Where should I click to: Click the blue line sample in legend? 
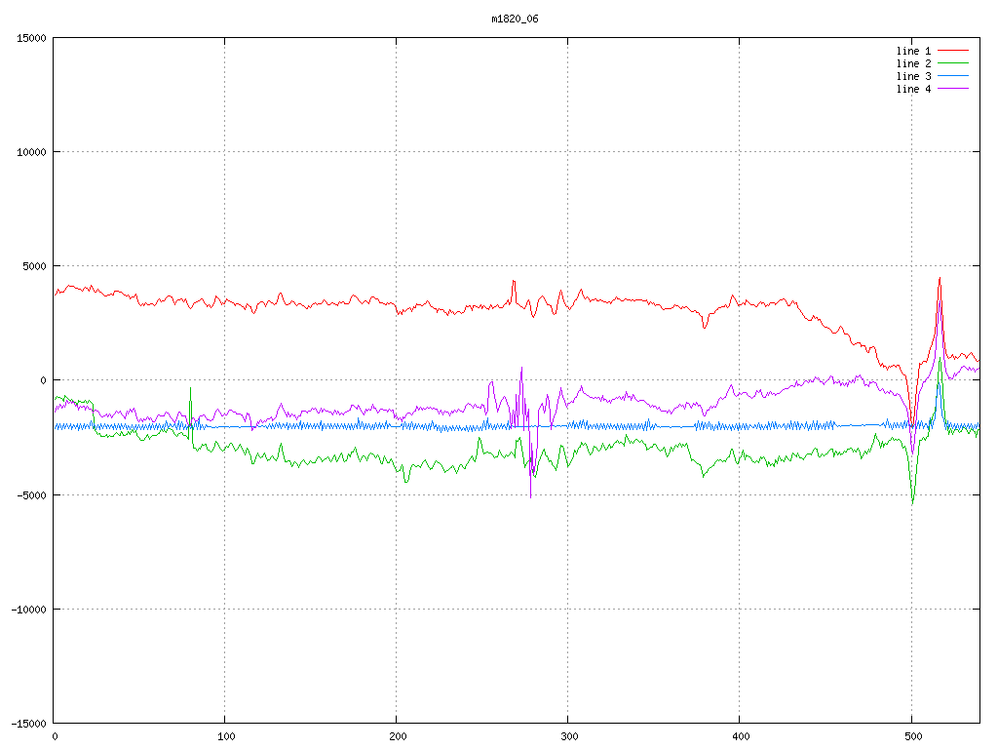click(x=953, y=76)
